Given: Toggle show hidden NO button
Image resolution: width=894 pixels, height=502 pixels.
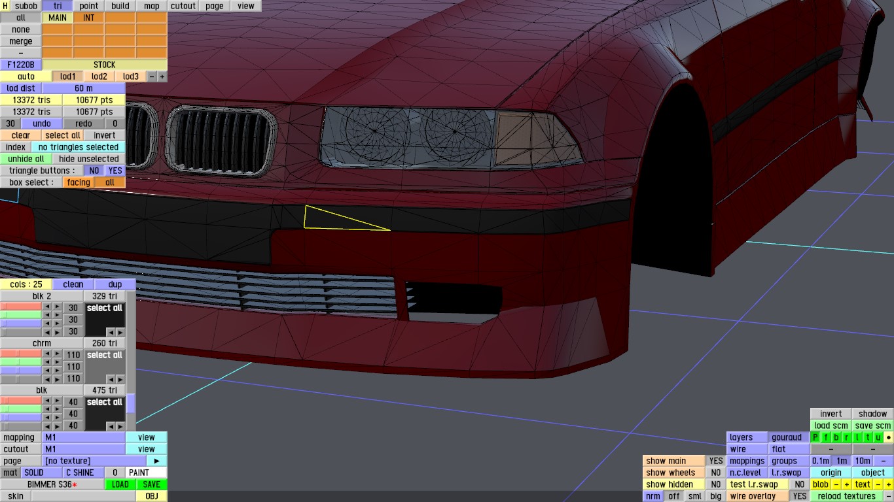Looking at the screenshot, I should click(x=716, y=484).
